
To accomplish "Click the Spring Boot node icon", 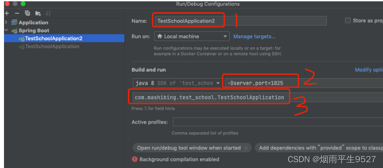I will point(15,31).
